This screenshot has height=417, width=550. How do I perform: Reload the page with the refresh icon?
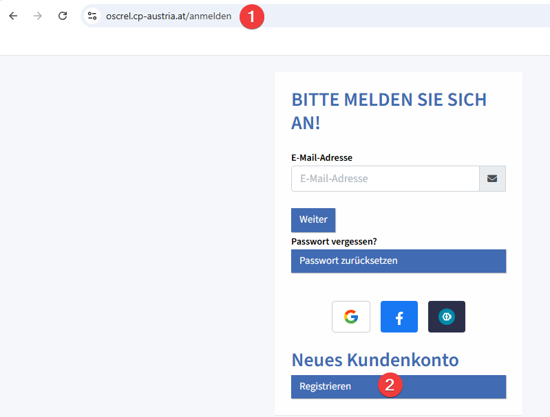point(63,16)
